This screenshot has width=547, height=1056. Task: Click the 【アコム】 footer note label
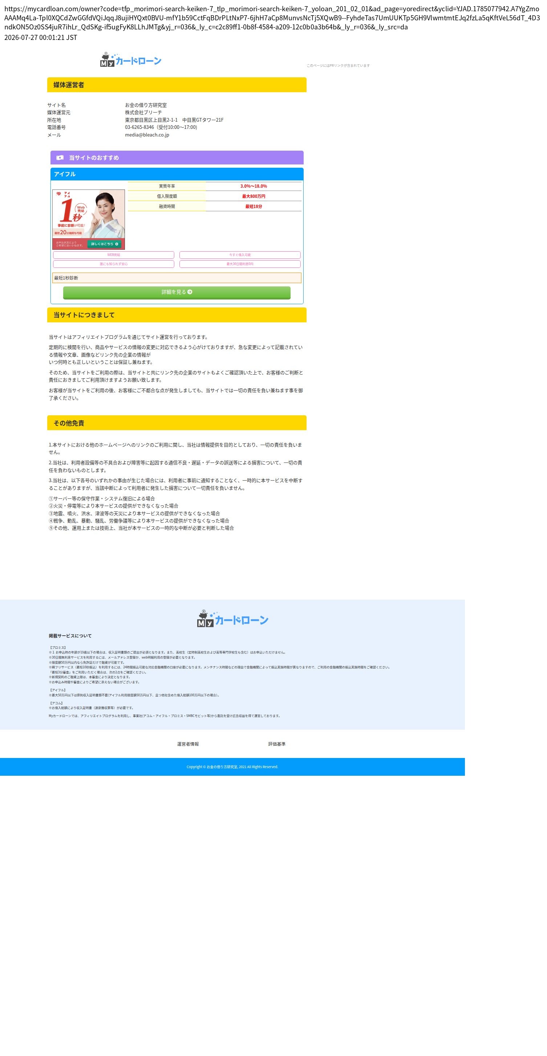tap(56, 703)
